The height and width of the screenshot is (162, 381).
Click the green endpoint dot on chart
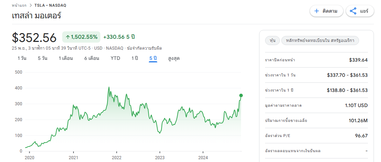(241, 95)
